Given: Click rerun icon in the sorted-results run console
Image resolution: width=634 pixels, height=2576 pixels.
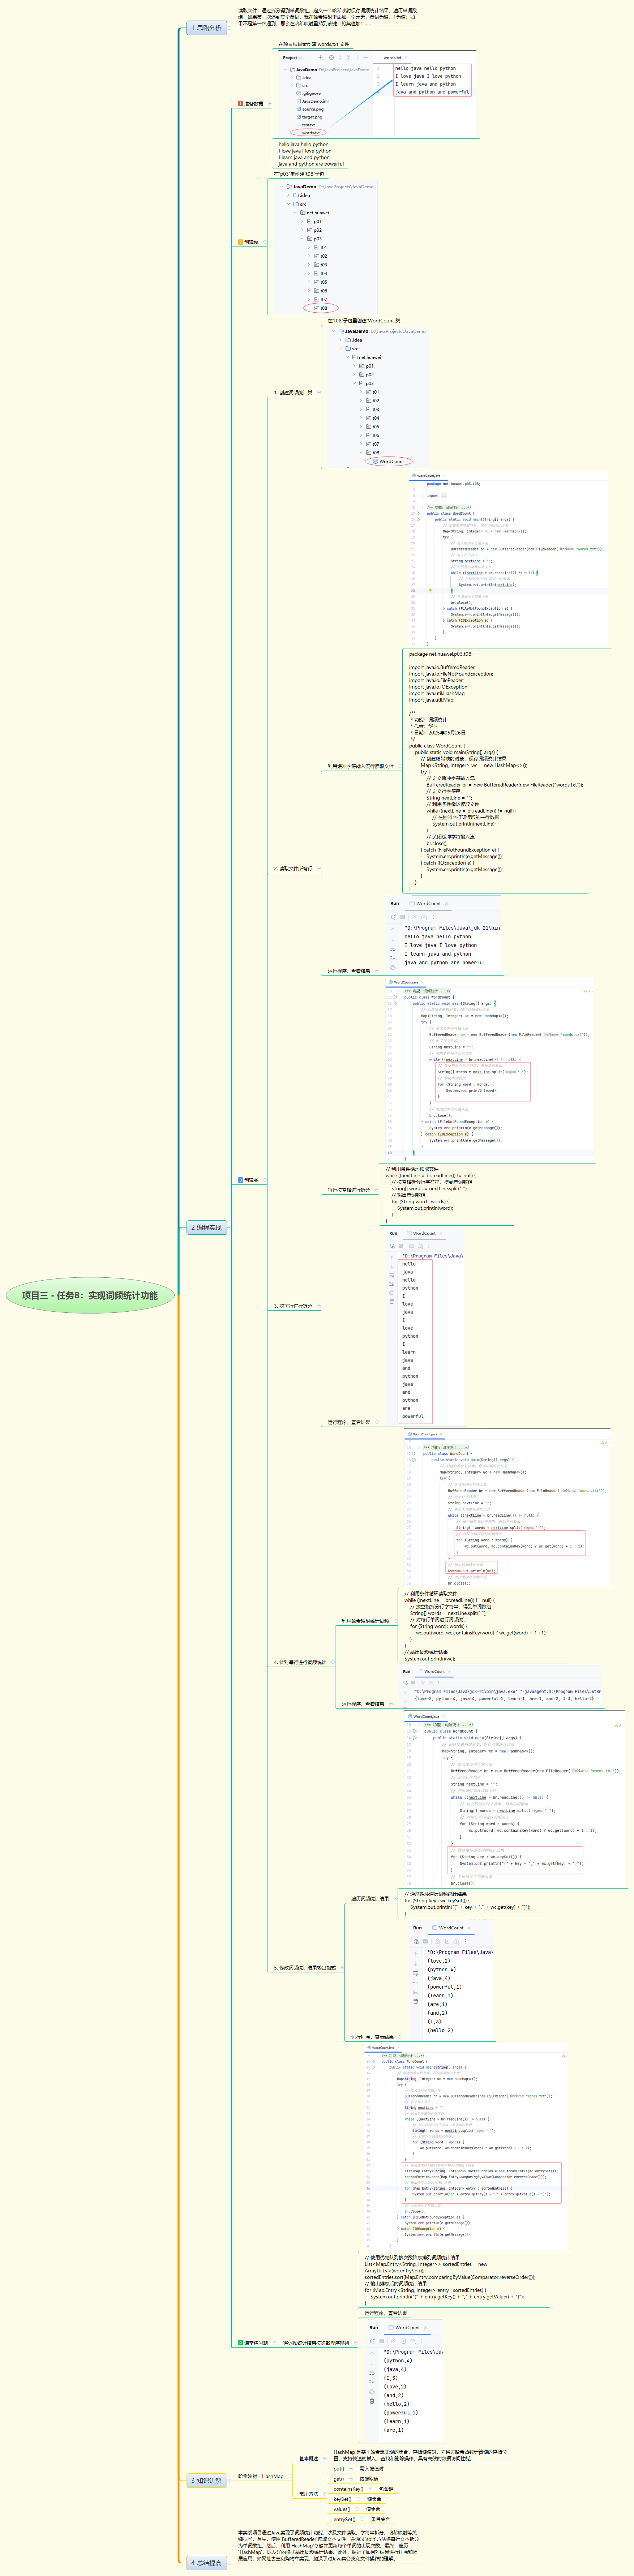Looking at the screenshot, I should (x=373, y=2341).
